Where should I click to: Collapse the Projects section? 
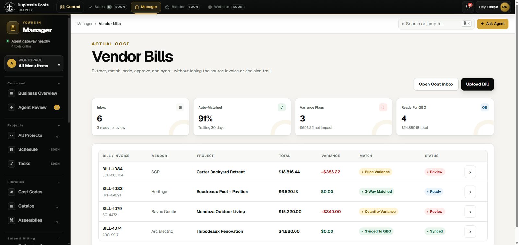(59, 125)
